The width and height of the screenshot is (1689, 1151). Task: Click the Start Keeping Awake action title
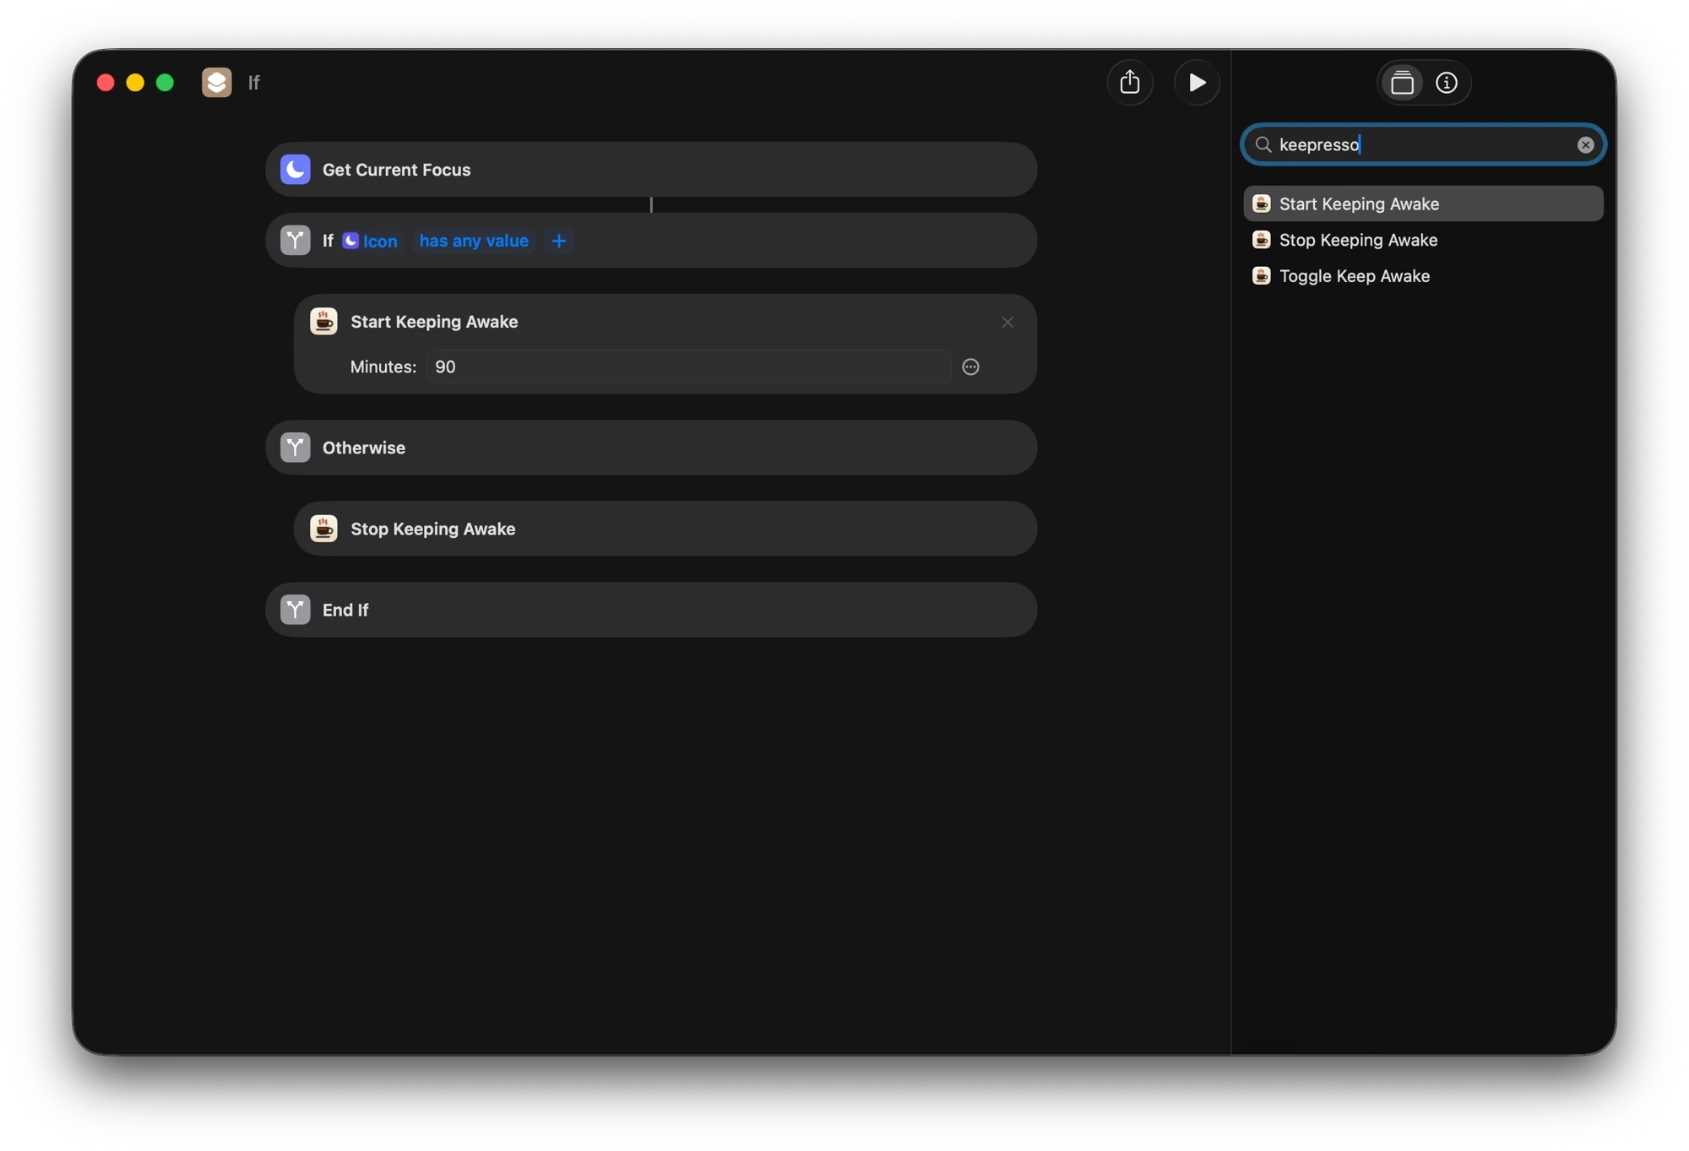point(434,322)
